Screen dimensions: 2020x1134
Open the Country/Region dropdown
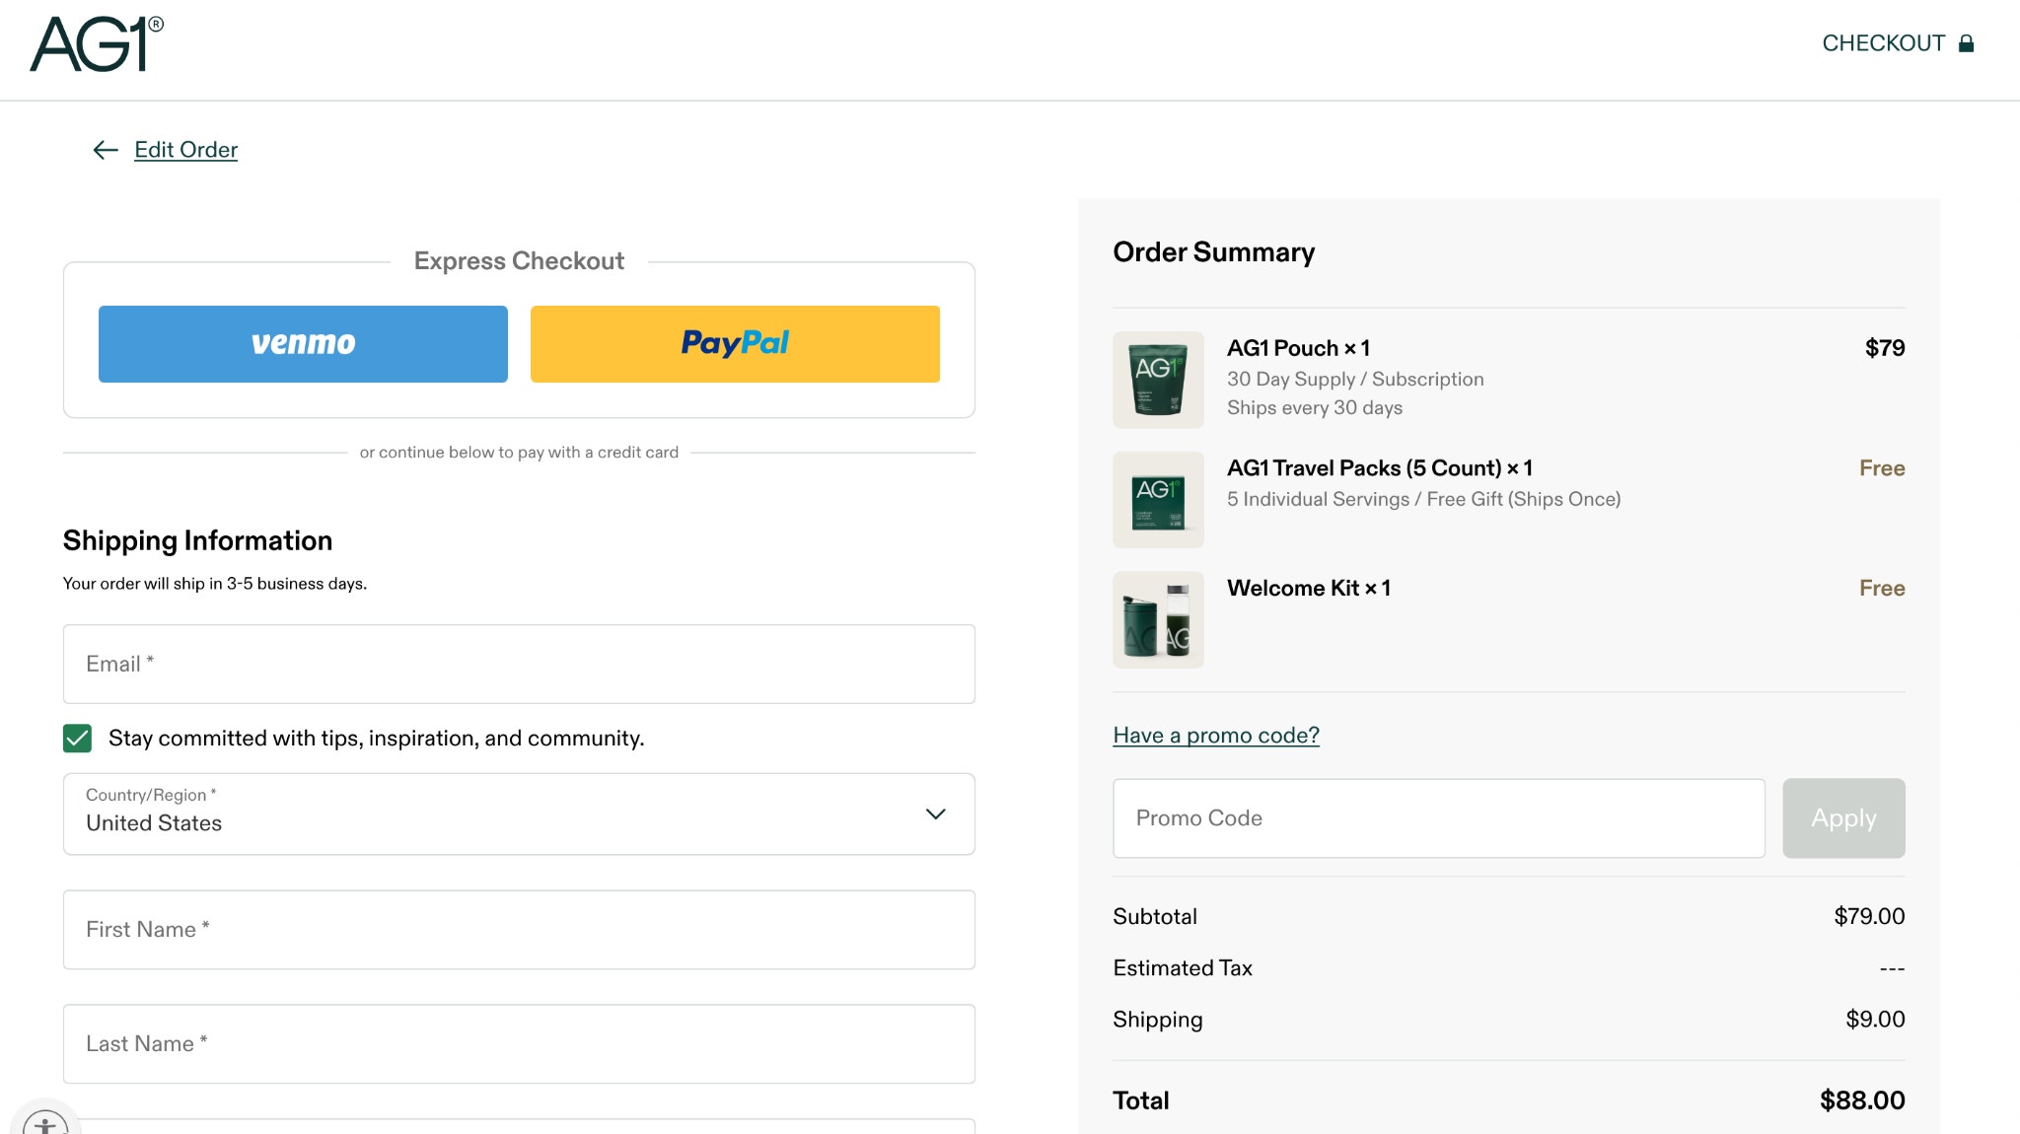click(x=519, y=814)
